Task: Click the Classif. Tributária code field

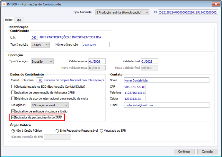Action: (x=40, y=80)
